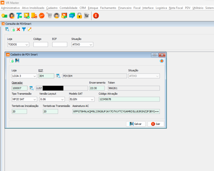Open the Loja TODOS filter dropdown
The image size is (214, 171).
click(x=18, y=44)
